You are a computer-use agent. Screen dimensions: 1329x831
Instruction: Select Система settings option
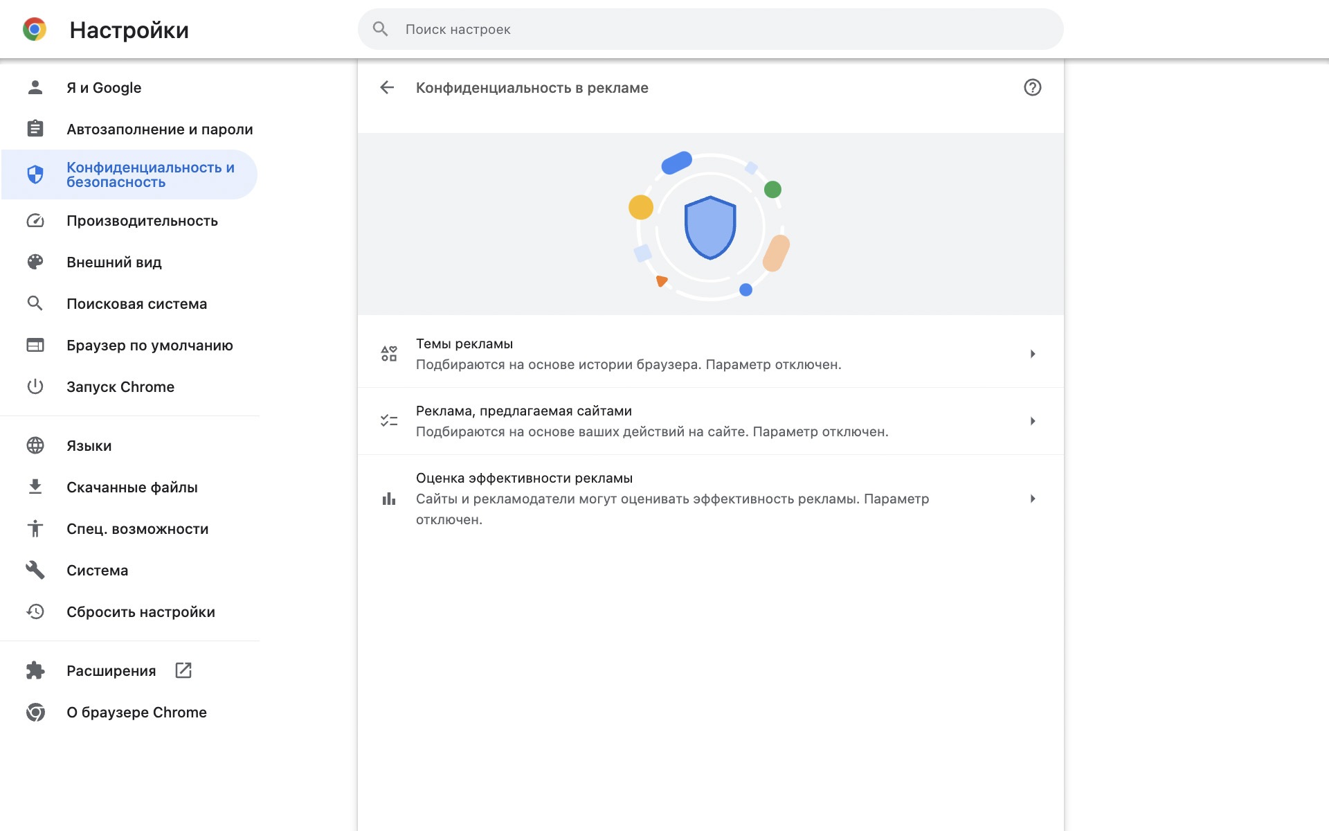pos(98,570)
